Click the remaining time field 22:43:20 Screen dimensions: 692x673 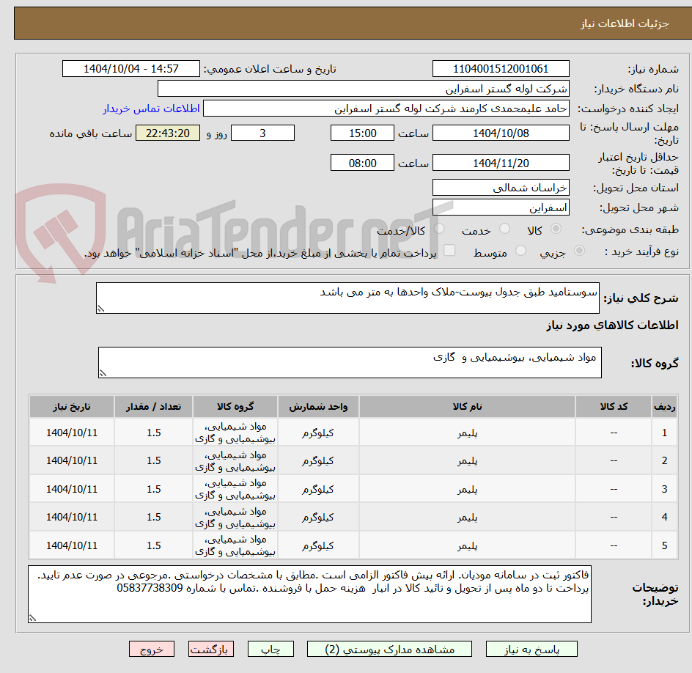(x=168, y=133)
